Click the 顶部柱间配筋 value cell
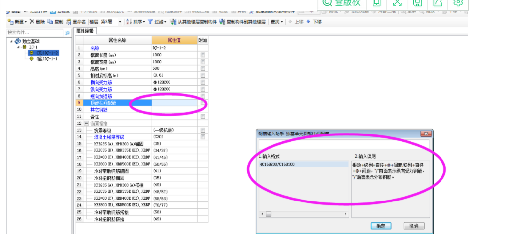 point(174,102)
